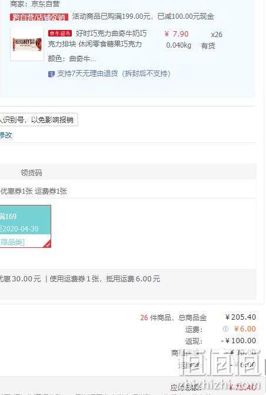Click the 识别号 invoice reminder box
Viewport: 266px width, 395px height.
click(38, 120)
